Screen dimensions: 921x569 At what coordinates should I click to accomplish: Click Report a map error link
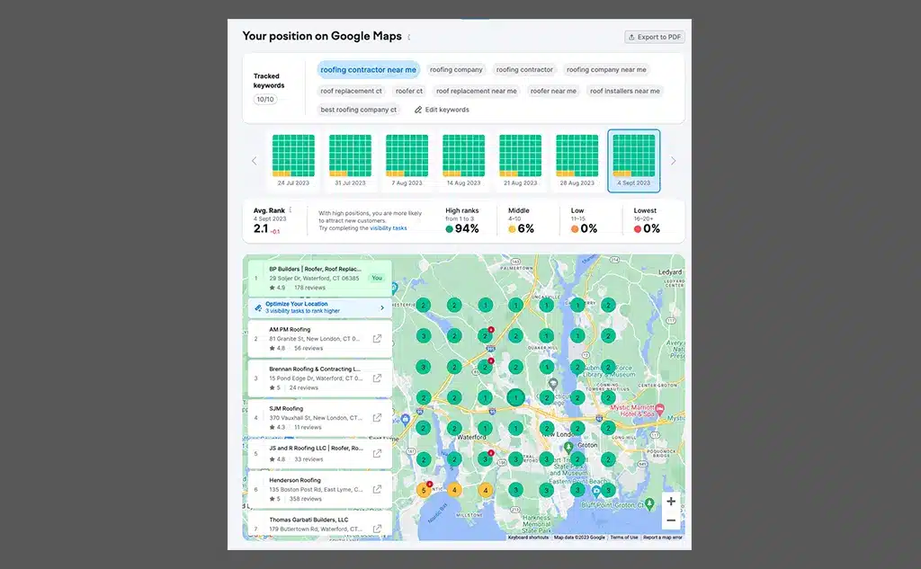(663, 538)
